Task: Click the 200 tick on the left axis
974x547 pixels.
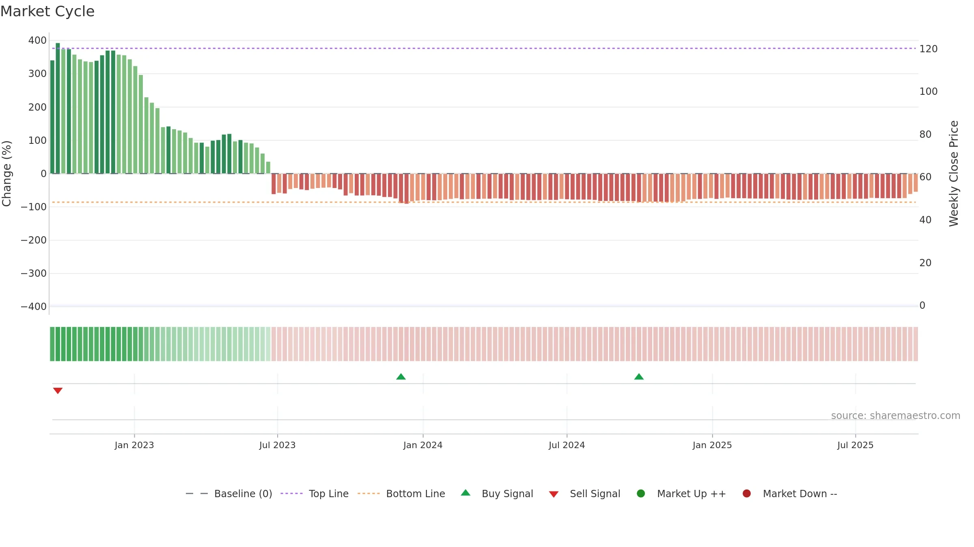Action: [37, 107]
